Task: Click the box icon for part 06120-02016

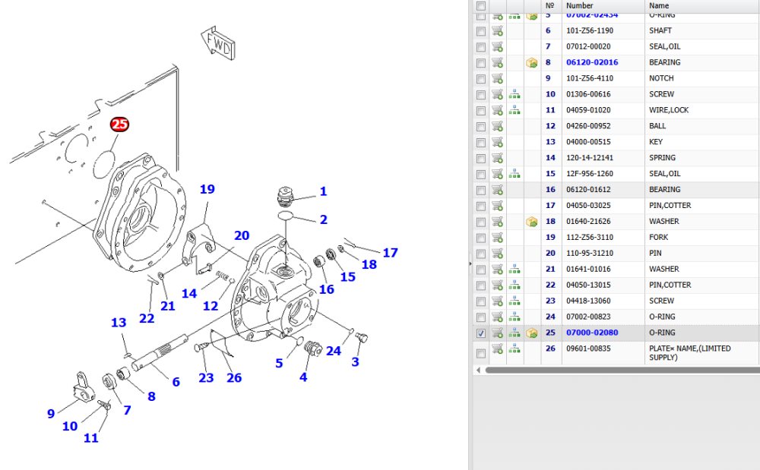Action: click(532, 62)
